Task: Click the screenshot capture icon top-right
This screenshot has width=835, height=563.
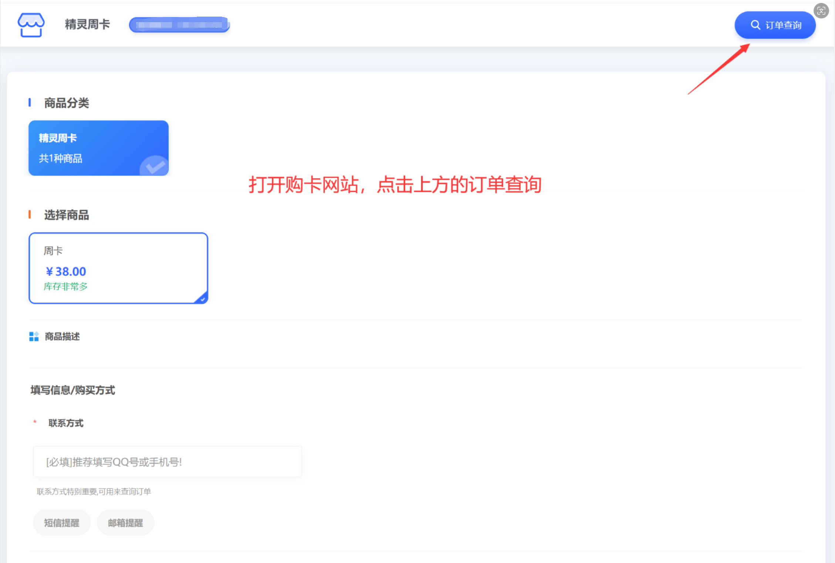Action: [821, 11]
